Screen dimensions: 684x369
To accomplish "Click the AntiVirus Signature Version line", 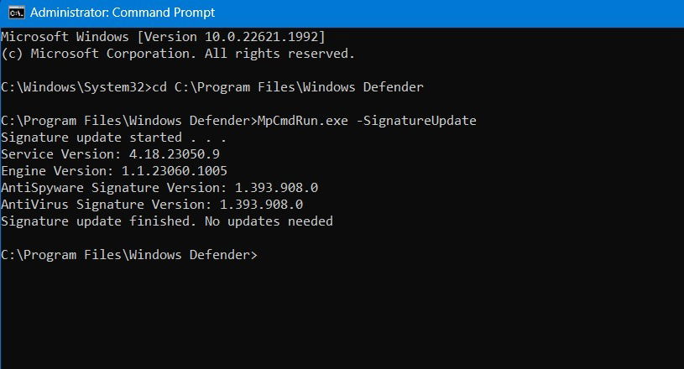I will click(x=152, y=205).
